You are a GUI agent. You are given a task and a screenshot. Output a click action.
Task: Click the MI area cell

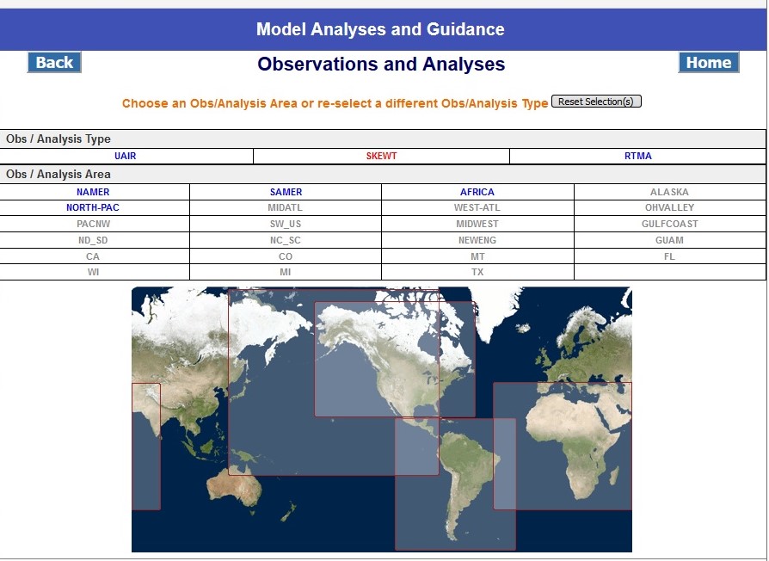pyautogui.click(x=285, y=272)
